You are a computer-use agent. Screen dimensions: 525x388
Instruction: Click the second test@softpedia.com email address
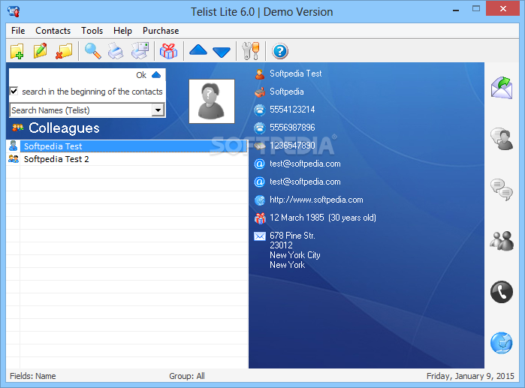click(x=305, y=182)
